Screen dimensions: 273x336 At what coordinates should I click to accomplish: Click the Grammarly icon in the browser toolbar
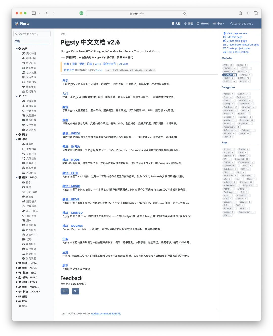click(x=81, y=13)
